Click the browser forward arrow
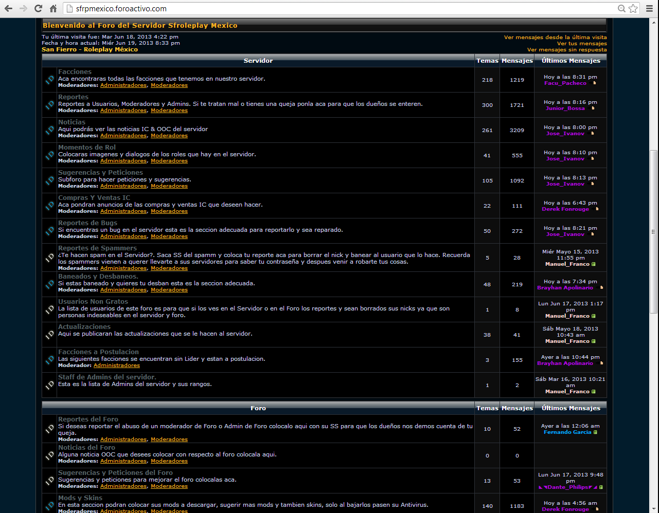The image size is (659, 513). coord(23,9)
